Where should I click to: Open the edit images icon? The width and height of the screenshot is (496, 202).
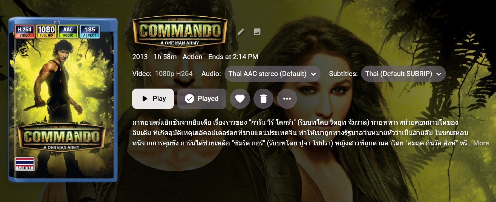(x=257, y=32)
